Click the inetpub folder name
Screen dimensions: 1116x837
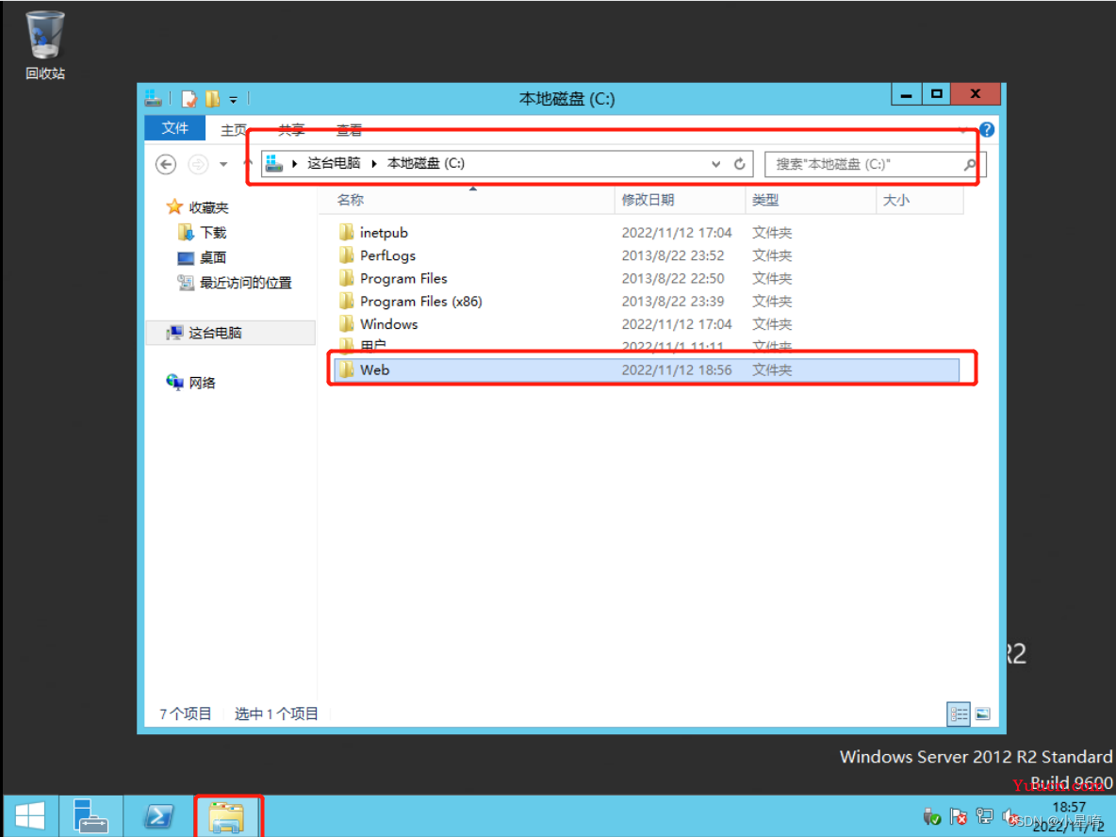coord(384,233)
